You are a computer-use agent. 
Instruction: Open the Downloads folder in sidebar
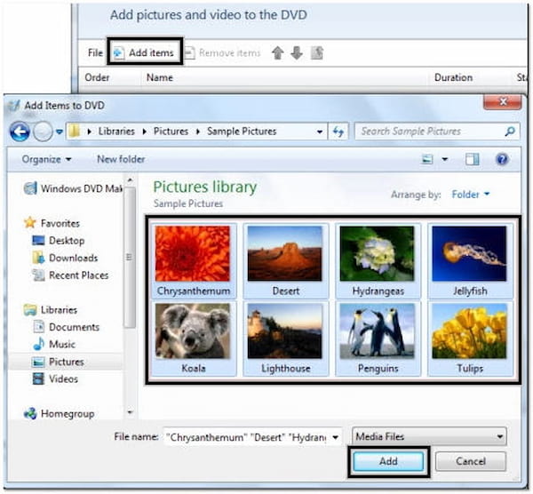coord(73,258)
